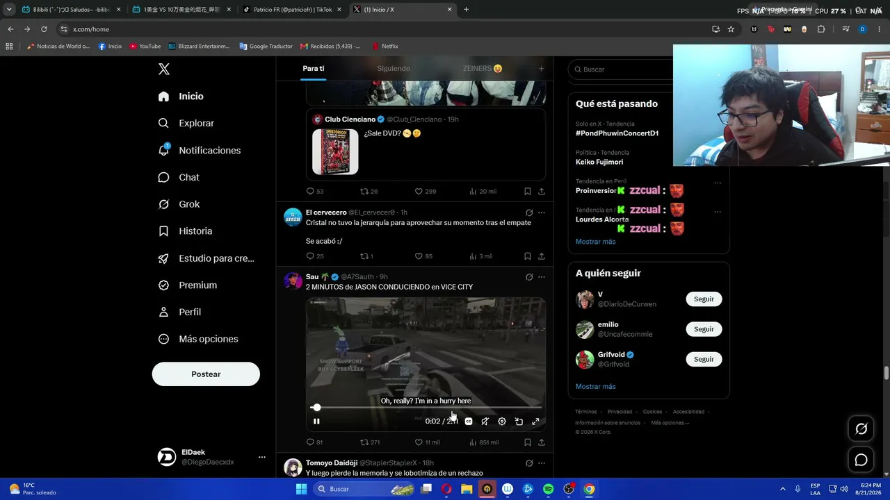
Task: Open video settings gear
Action: pyautogui.click(x=502, y=422)
